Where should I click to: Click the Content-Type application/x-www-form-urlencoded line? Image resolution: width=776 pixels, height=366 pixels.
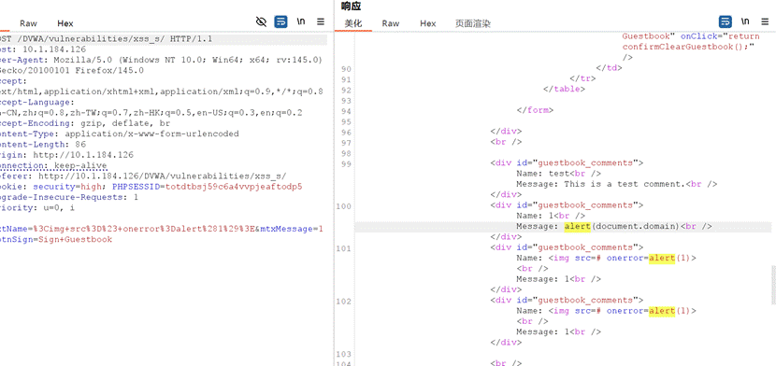point(120,134)
